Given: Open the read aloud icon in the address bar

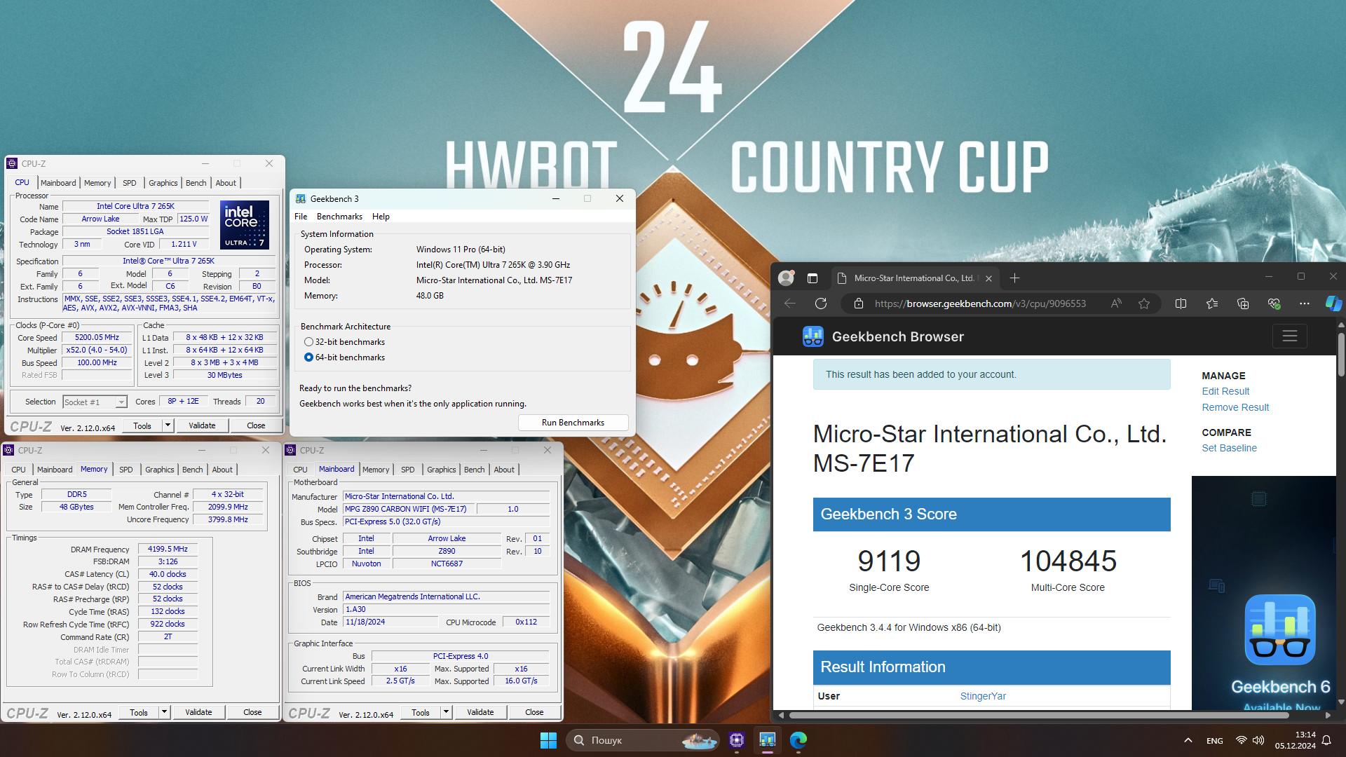Looking at the screenshot, I should click(1116, 304).
